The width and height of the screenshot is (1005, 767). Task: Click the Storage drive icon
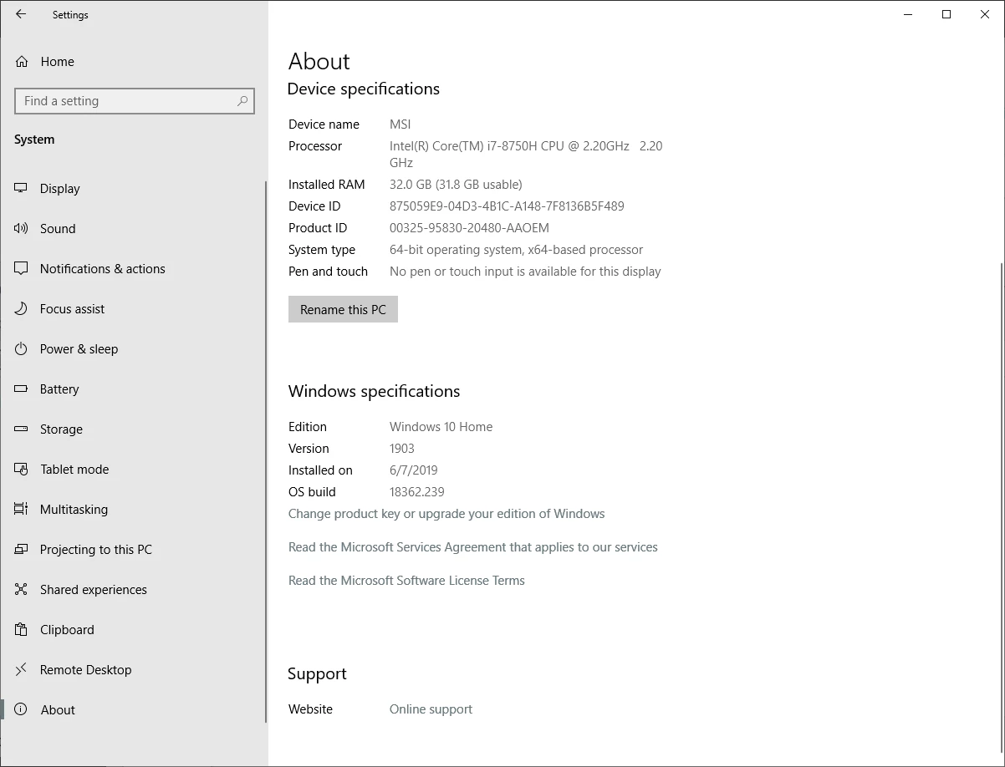pyautogui.click(x=22, y=429)
